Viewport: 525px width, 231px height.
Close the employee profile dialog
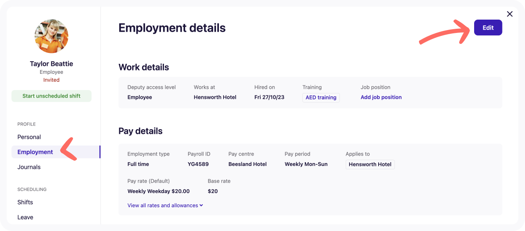click(x=510, y=14)
